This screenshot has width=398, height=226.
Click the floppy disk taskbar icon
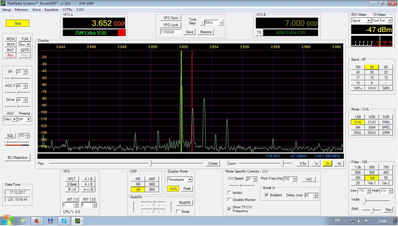(50, 221)
